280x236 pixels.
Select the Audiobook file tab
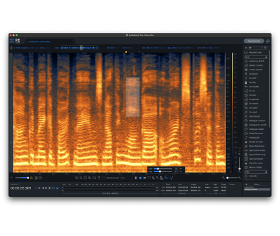[x=39, y=42]
